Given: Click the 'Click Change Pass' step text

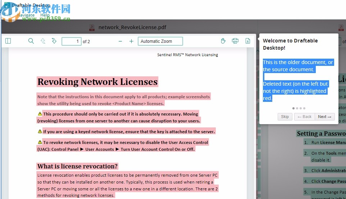Looking at the screenshot, I should click(329, 181).
